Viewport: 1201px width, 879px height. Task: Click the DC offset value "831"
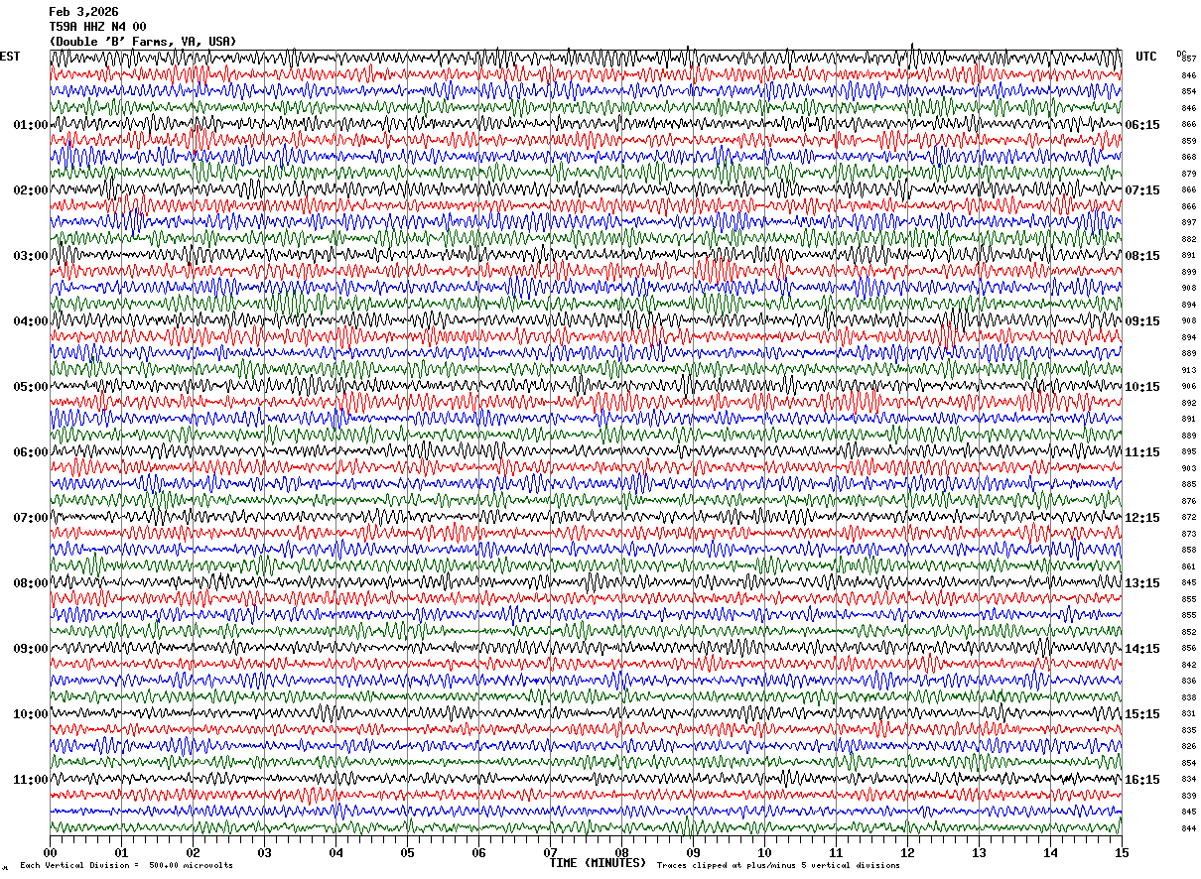pyautogui.click(x=1189, y=714)
